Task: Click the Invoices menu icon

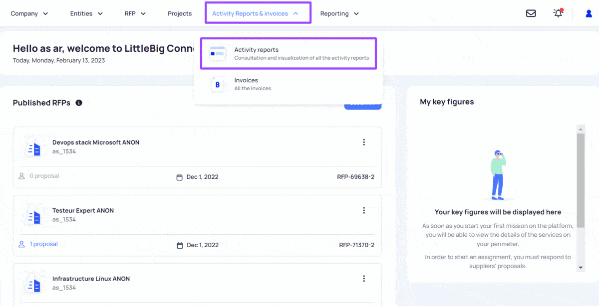Action: pyautogui.click(x=217, y=84)
